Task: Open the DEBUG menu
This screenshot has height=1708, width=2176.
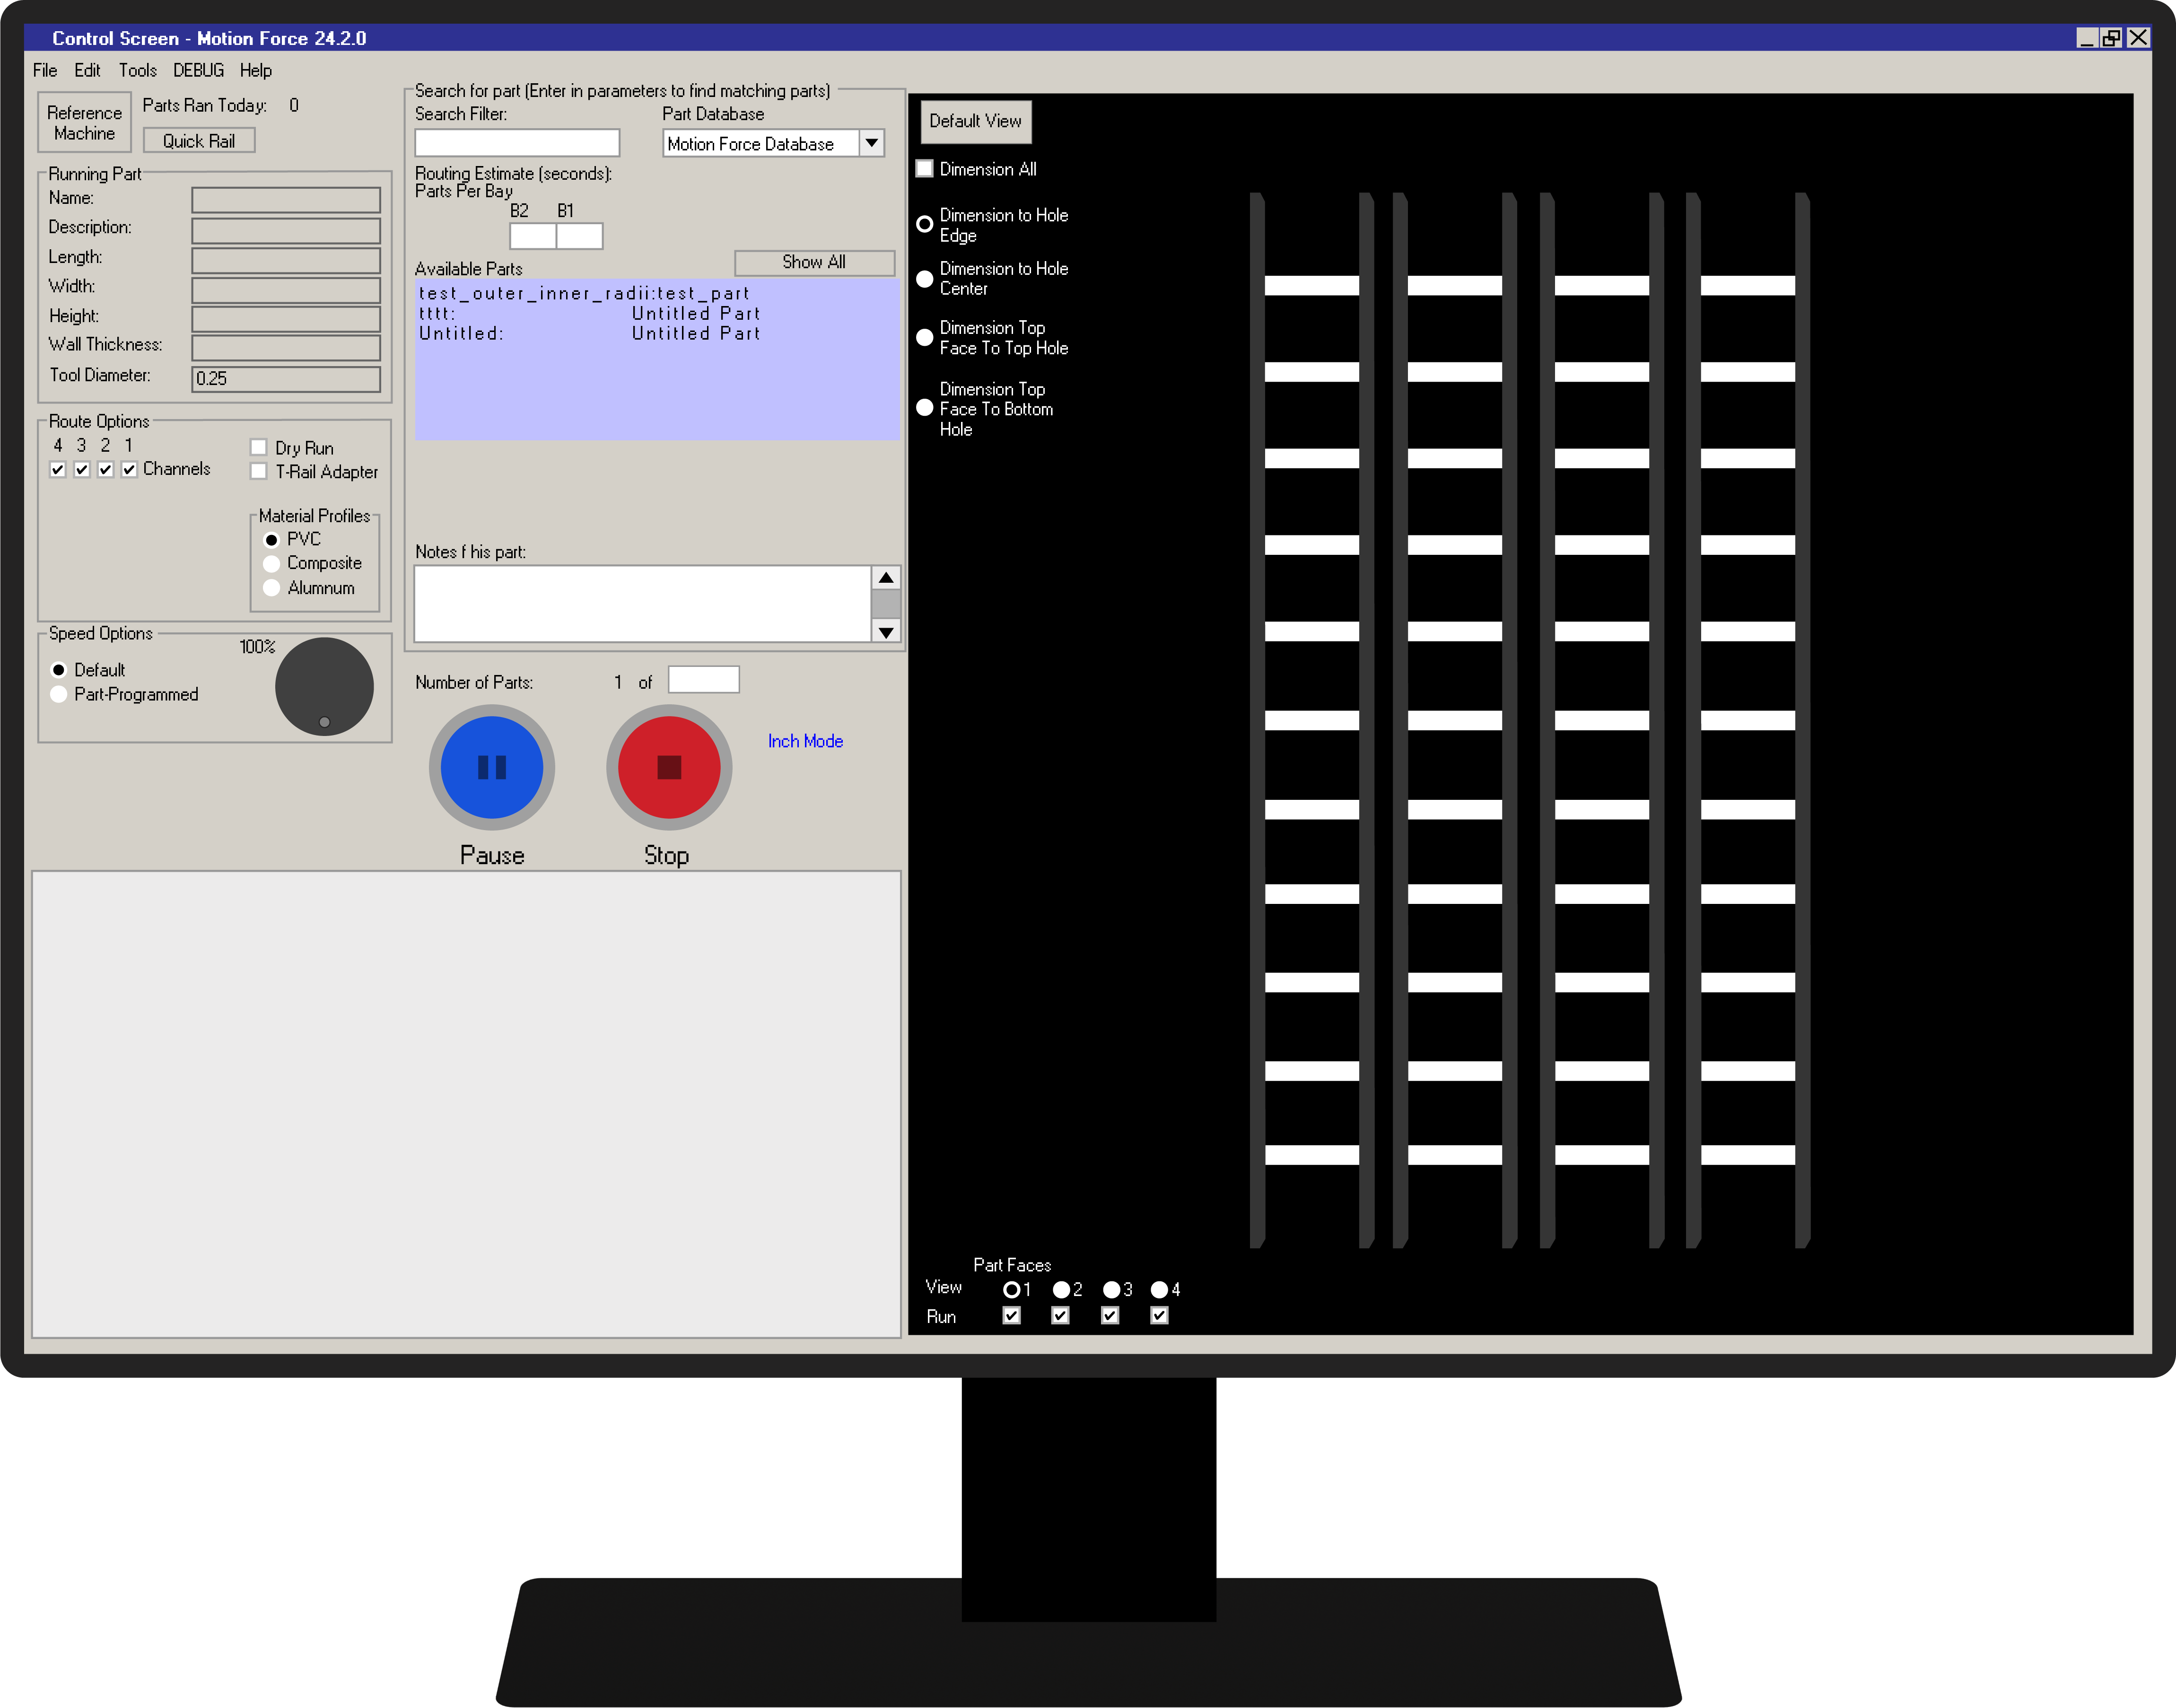Action: [198, 70]
